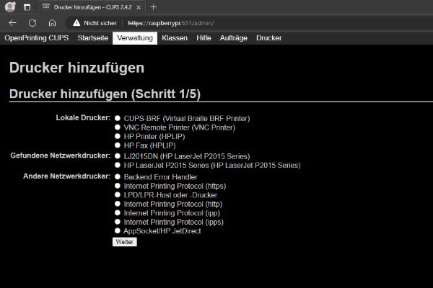Screen dimensions: 433x288
Task: Go to the Startseite tab
Action: [x=93, y=38]
